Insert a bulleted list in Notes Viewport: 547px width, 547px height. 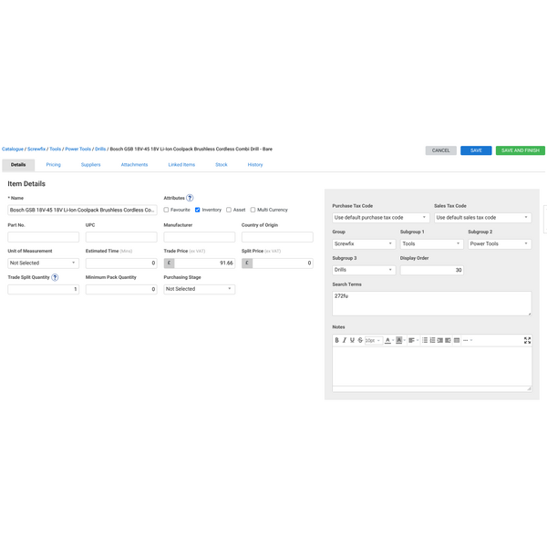424,340
